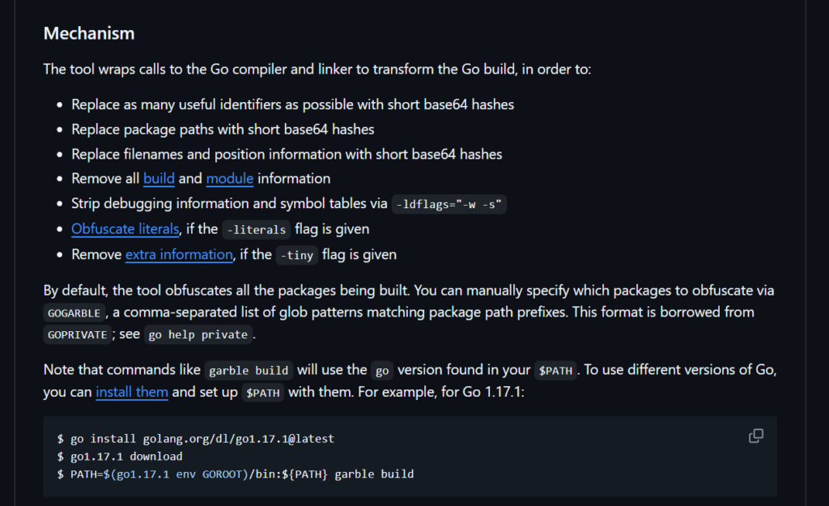This screenshot has height=506, width=829.
Task: Click the "Mechanism" section heading
Action: (x=89, y=34)
